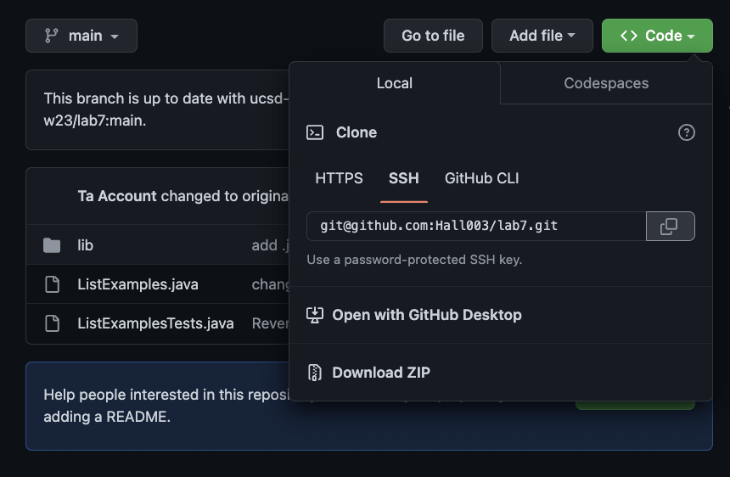Viewport: 730px width, 477px height.
Task: Open clone help question mark icon
Action: tap(686, 132)
